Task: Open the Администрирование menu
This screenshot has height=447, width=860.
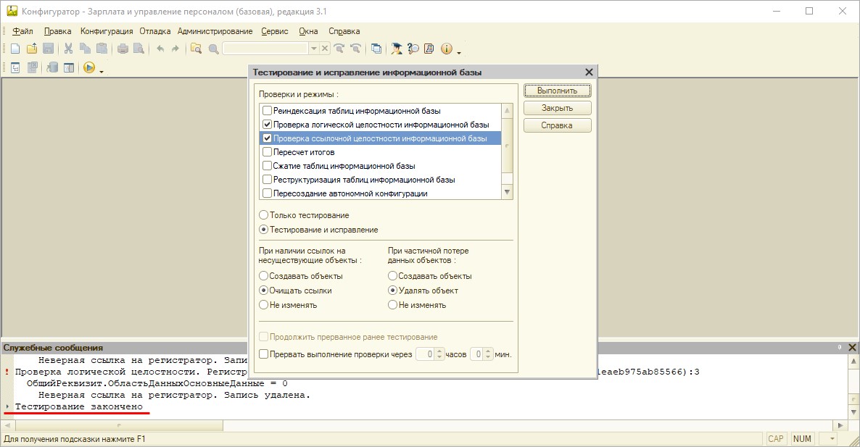Action: [x=215, y=31]
